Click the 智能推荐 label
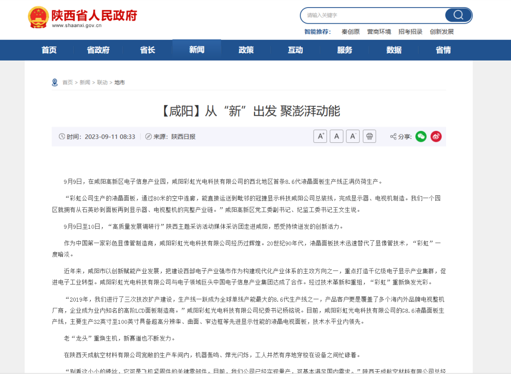The image size is (511, 374). click(x=317, y=32)
